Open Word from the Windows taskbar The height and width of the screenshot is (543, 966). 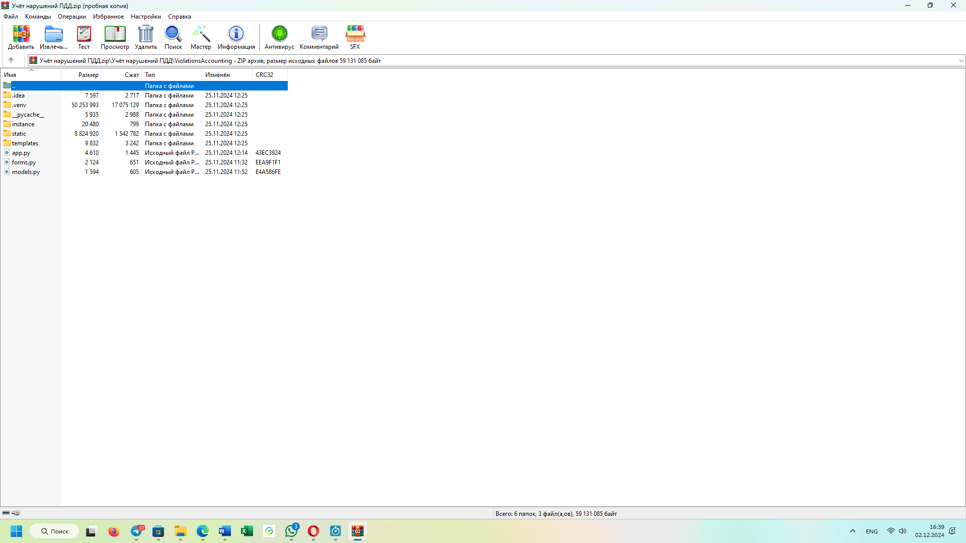pos(224,531)
